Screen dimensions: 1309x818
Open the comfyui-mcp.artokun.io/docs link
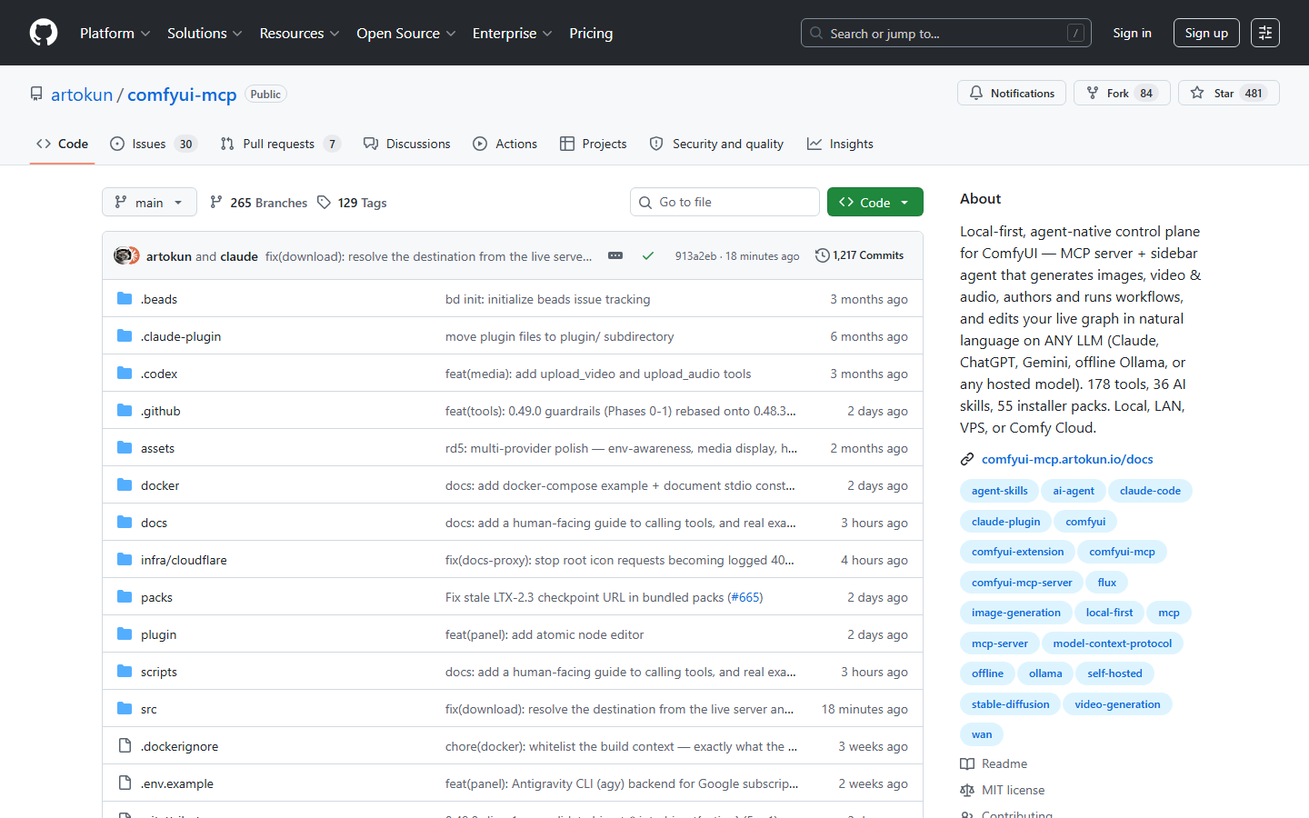click(x=1067, y=459)
